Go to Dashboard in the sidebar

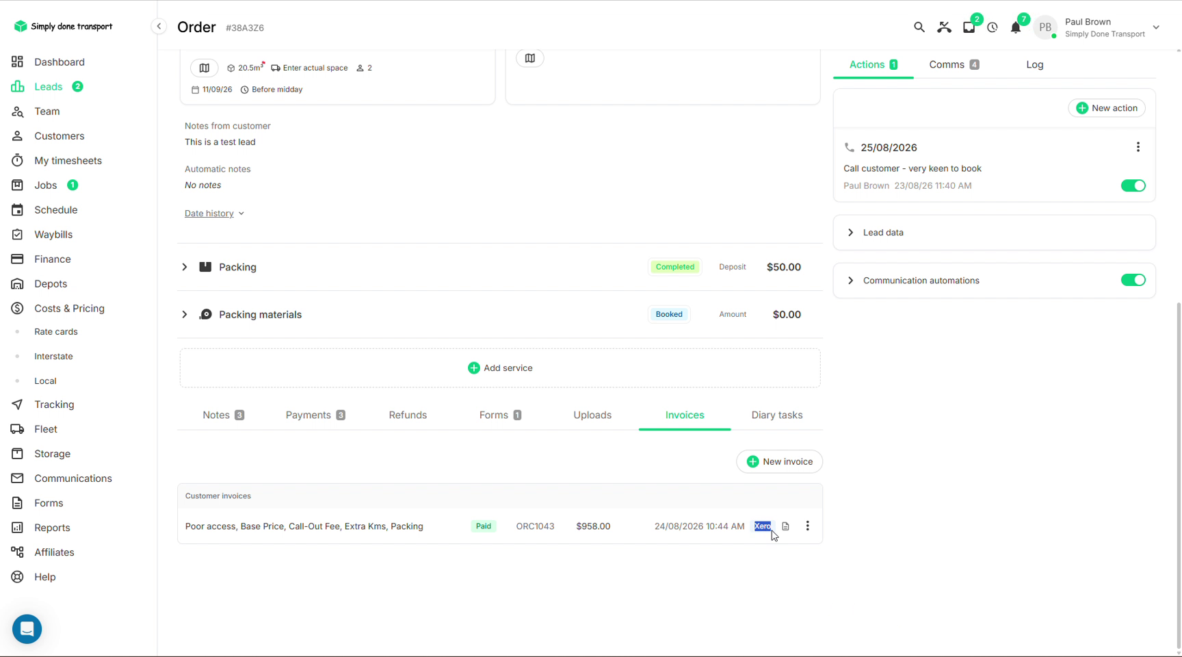point(60,62)
